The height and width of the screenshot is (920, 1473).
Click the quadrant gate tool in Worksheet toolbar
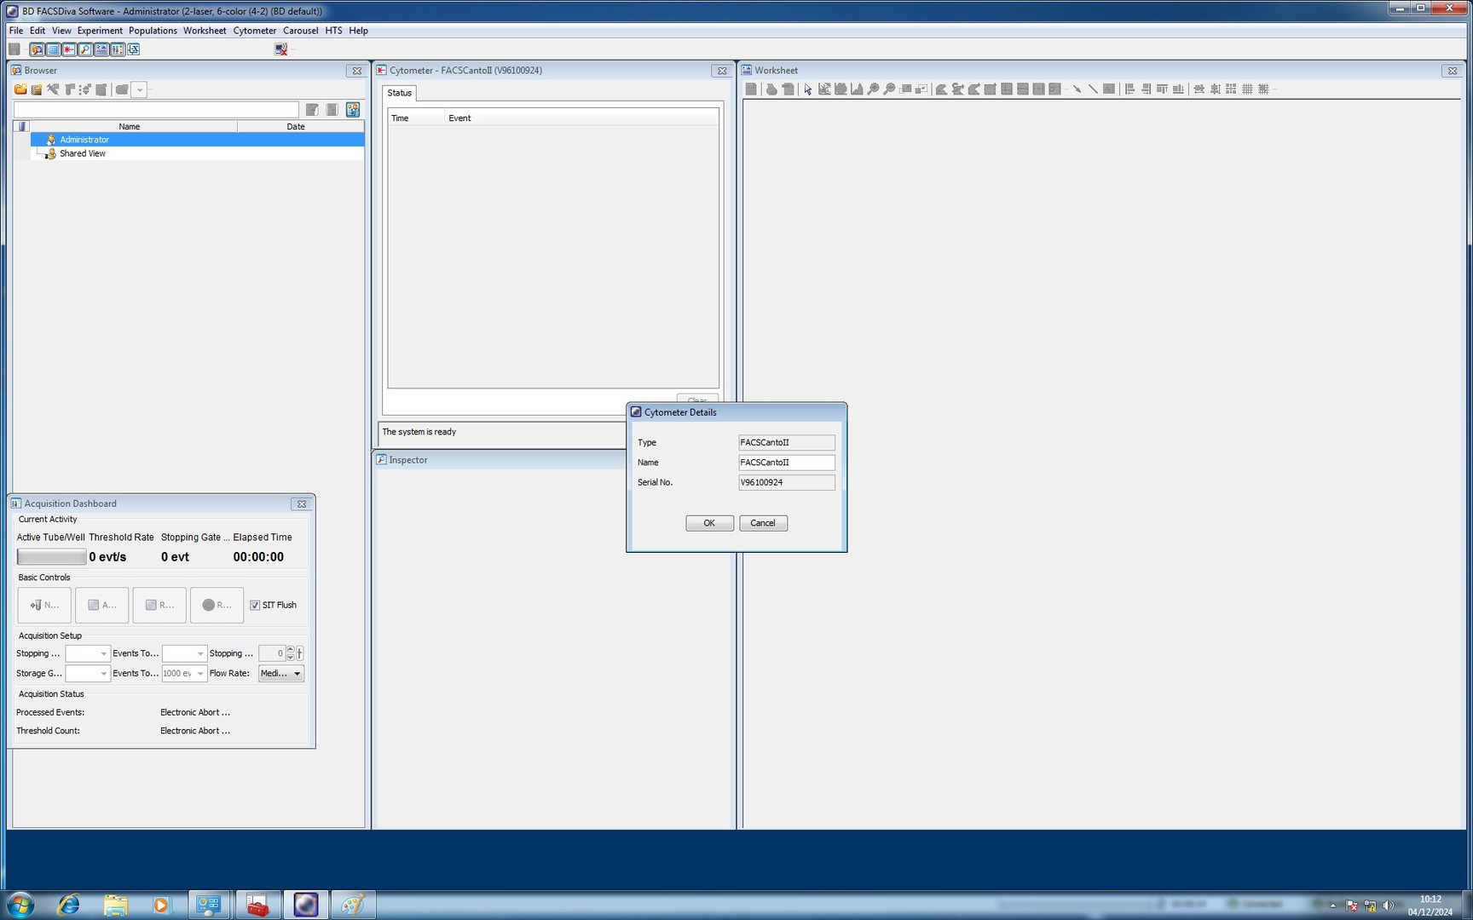click(x=1007, y=89)
